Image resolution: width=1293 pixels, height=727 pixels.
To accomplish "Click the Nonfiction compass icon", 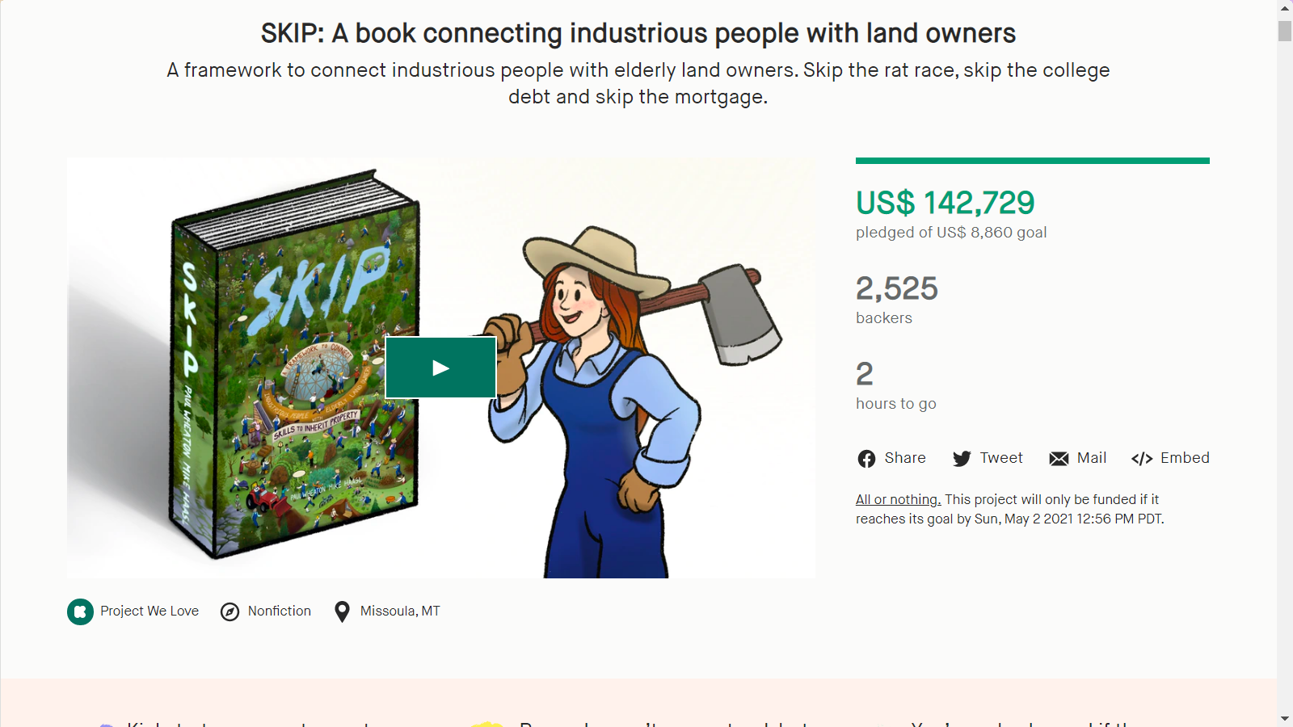I will click(x=230, y=611).
